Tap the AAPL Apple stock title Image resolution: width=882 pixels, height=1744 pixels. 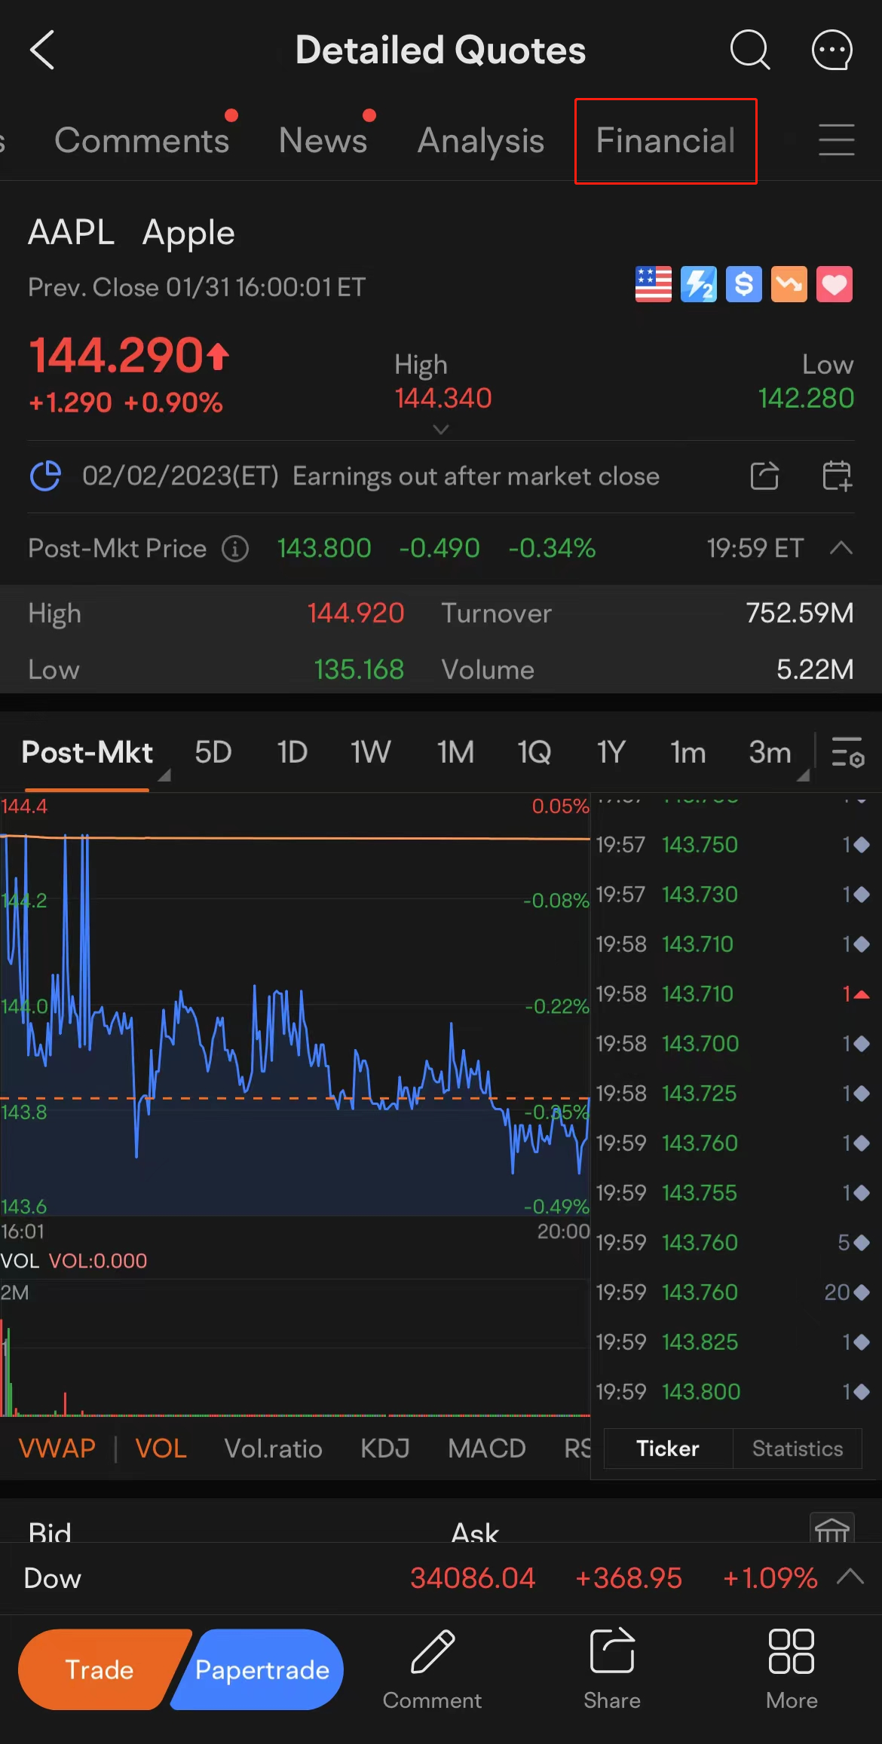click(x=131, y=233)
